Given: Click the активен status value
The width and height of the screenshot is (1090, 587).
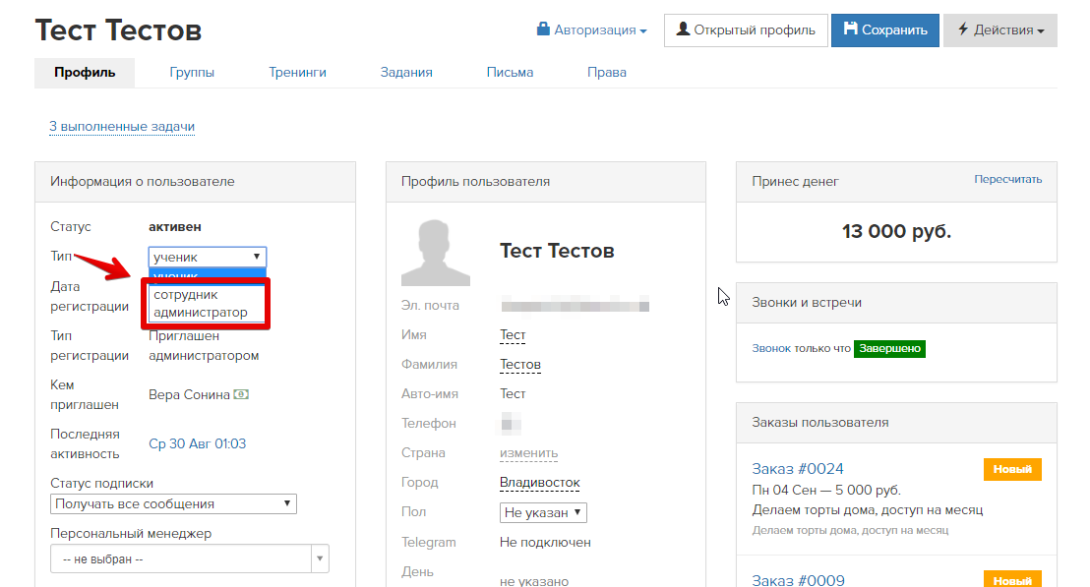Looking at the screenshot, I should tap(174, 227).
